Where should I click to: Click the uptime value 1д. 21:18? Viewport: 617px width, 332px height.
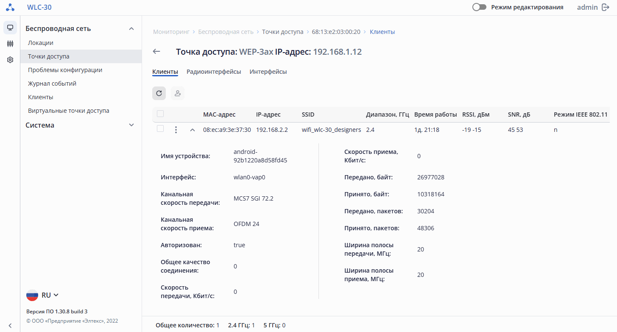click(427, 130)
